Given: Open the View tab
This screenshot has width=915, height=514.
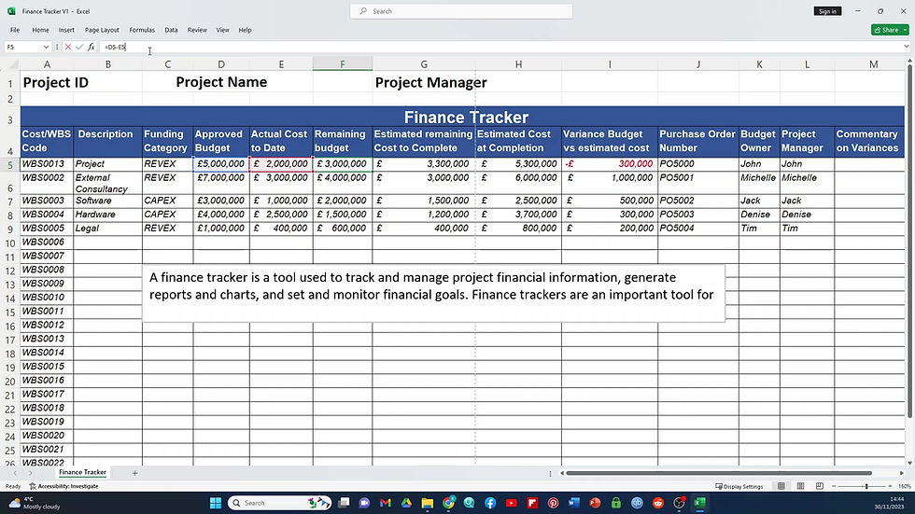Looking at the screenshot, I should 222,30.
